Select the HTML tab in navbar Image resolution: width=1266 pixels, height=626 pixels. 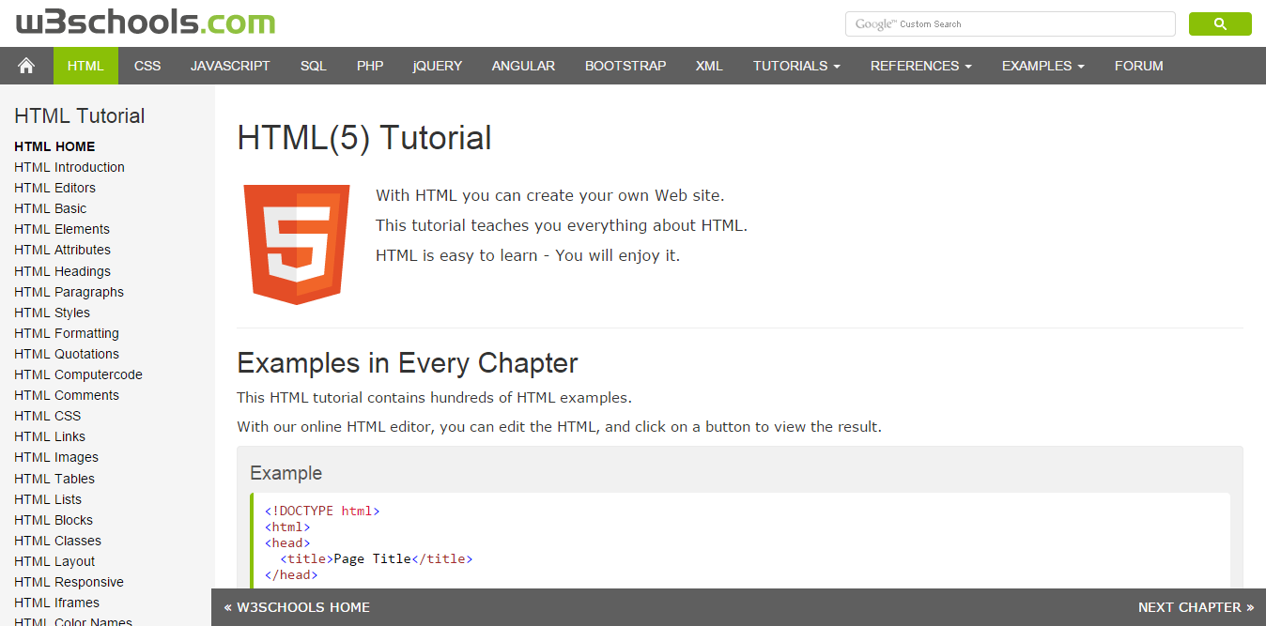(85, 66)
